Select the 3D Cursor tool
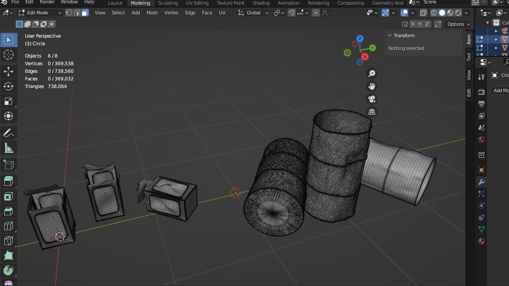Viewport: 509px width, 286px height. click(8, 55)
